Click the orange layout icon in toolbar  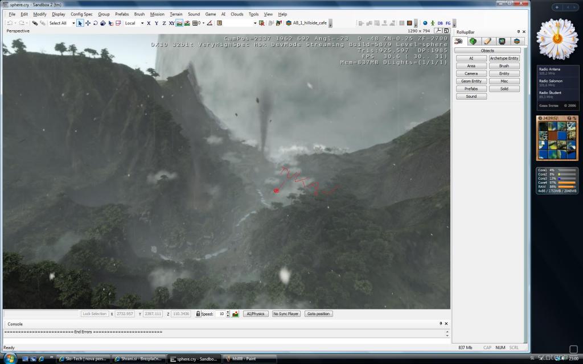coord(409,23)
